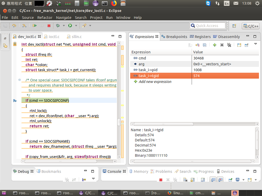
Task: Click the Restore icon in left trim
Action: tap(5, 38)
